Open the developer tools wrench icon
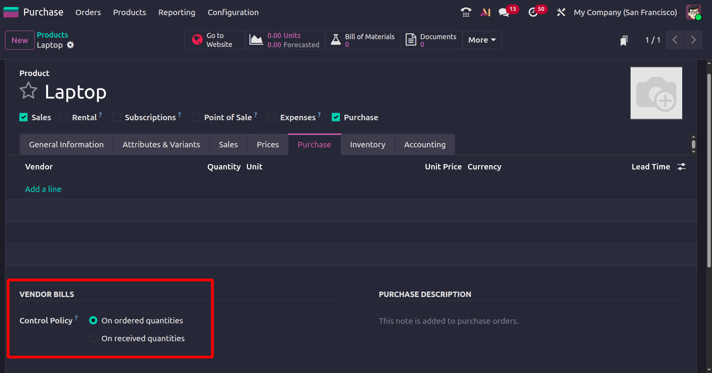 [x=561, y=12]
